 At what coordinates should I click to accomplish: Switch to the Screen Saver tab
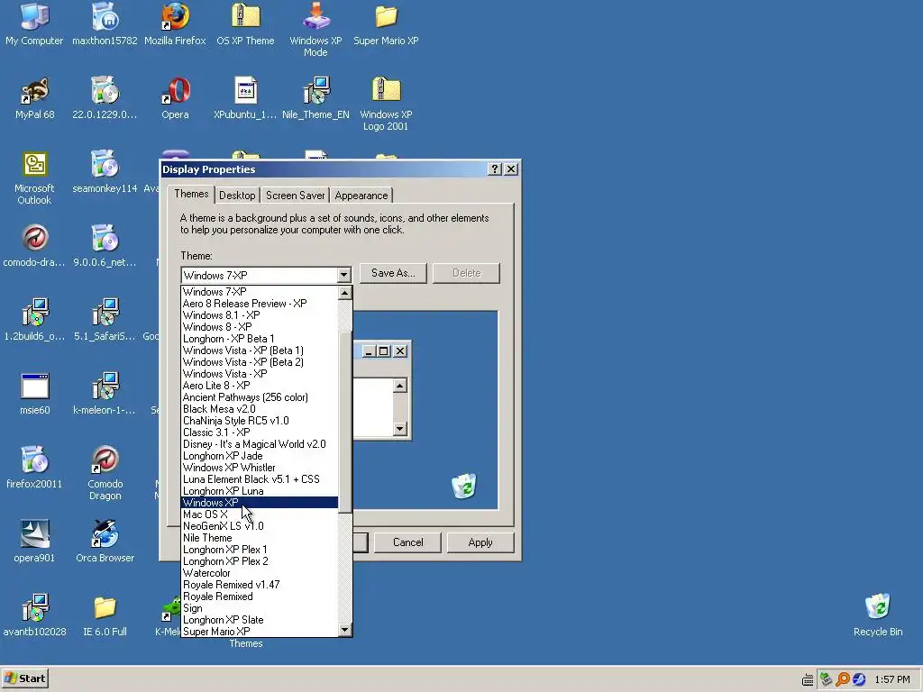(295, 196)
